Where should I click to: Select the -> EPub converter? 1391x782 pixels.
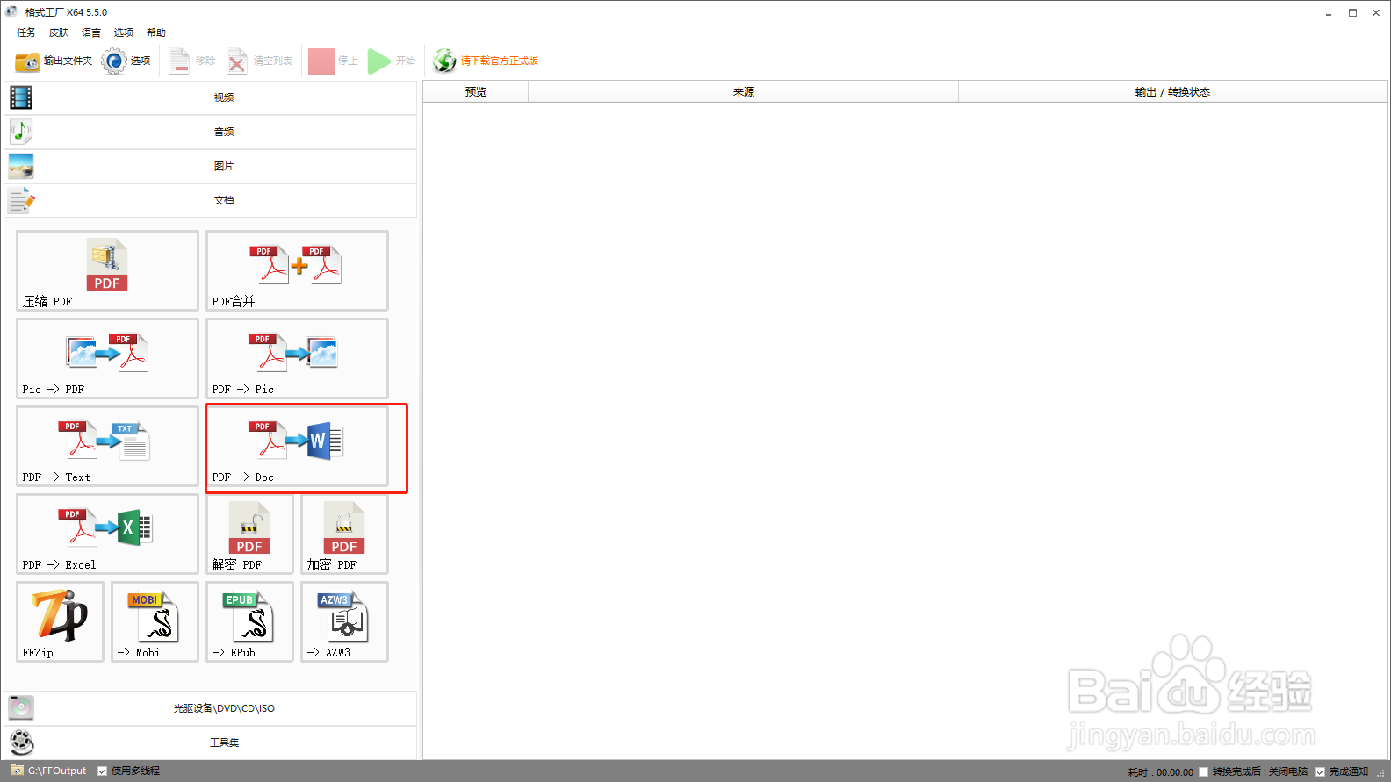[249, 621]
